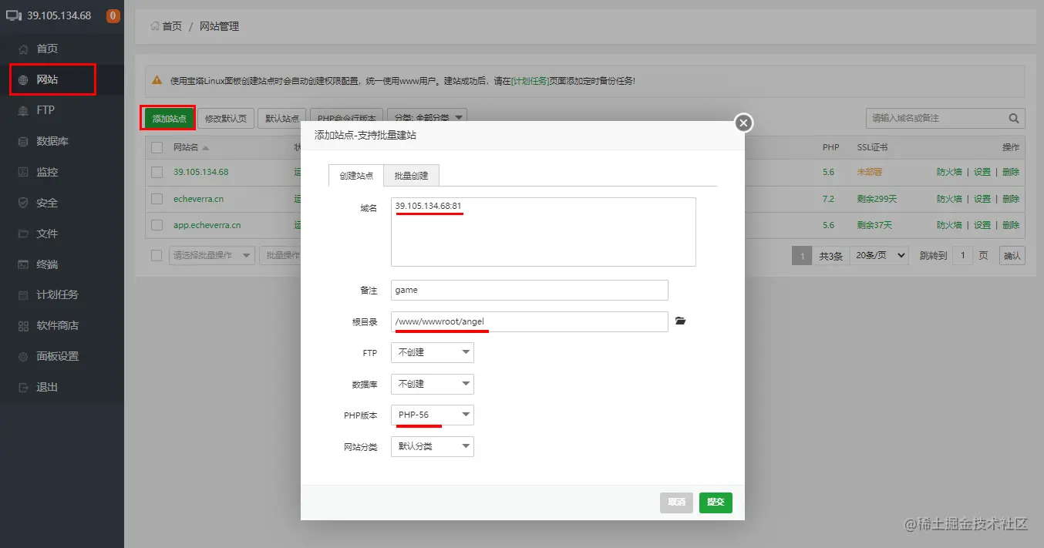Click the 默认站点 button
This screenshot has width=1044, height=548.
(x=282, y=118)
